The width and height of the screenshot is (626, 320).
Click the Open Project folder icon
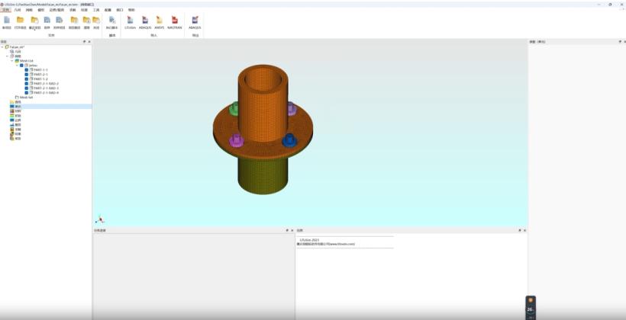20,21
